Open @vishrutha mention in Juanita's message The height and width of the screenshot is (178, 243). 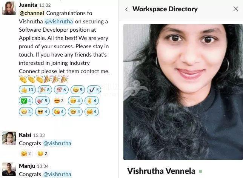point(59,21)
